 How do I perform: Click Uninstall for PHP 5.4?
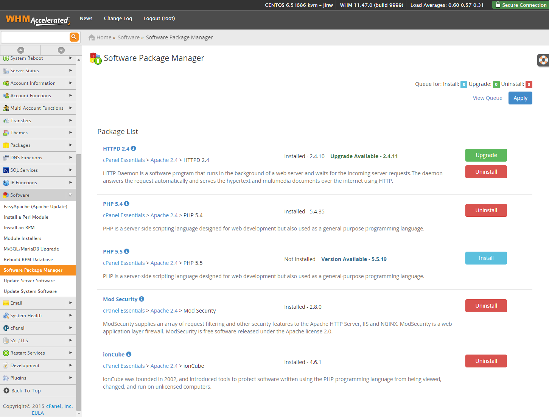(x=486, y=210)
